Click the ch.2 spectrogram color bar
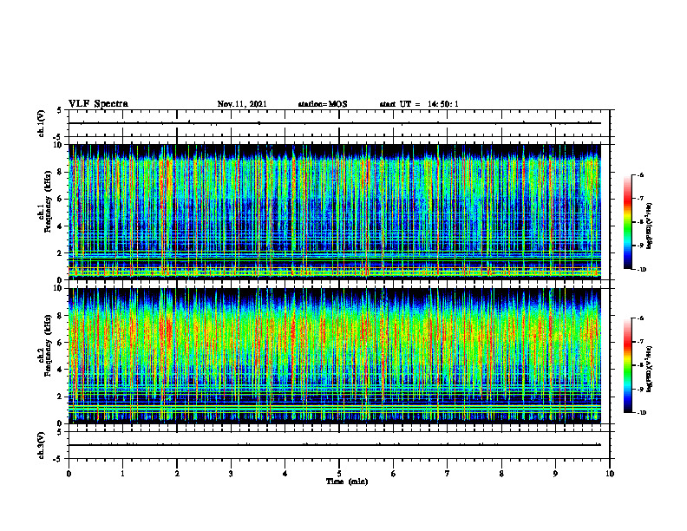687x531 pixels. pos(627,365)
